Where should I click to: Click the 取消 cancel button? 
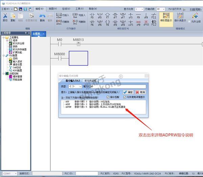(140, 92)
